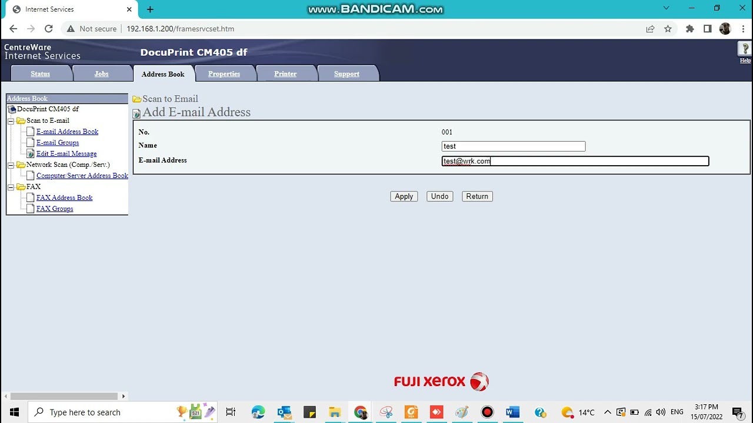Click the Bandicam recorder taskbar icon

(487, 412)
